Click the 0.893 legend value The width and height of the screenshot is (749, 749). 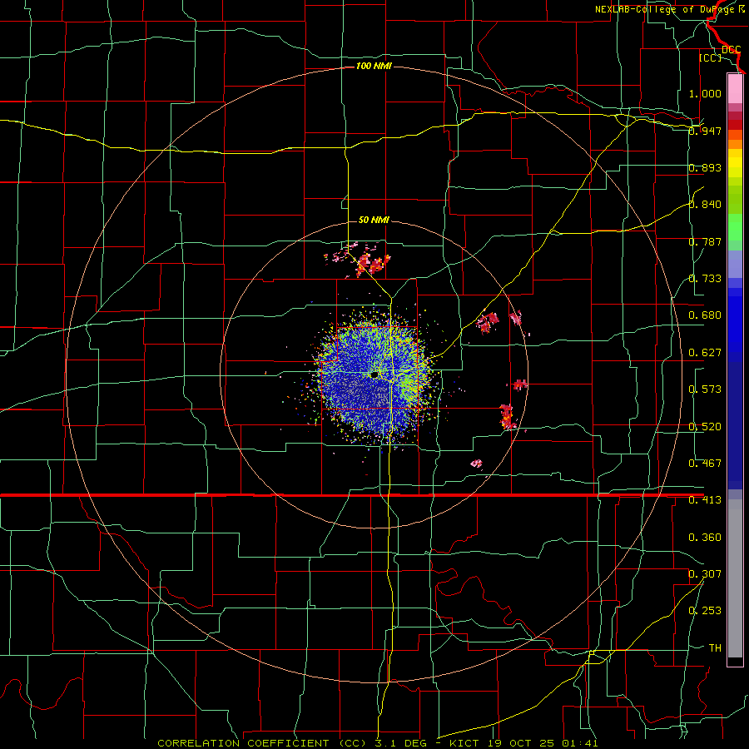tap(705, 167)
